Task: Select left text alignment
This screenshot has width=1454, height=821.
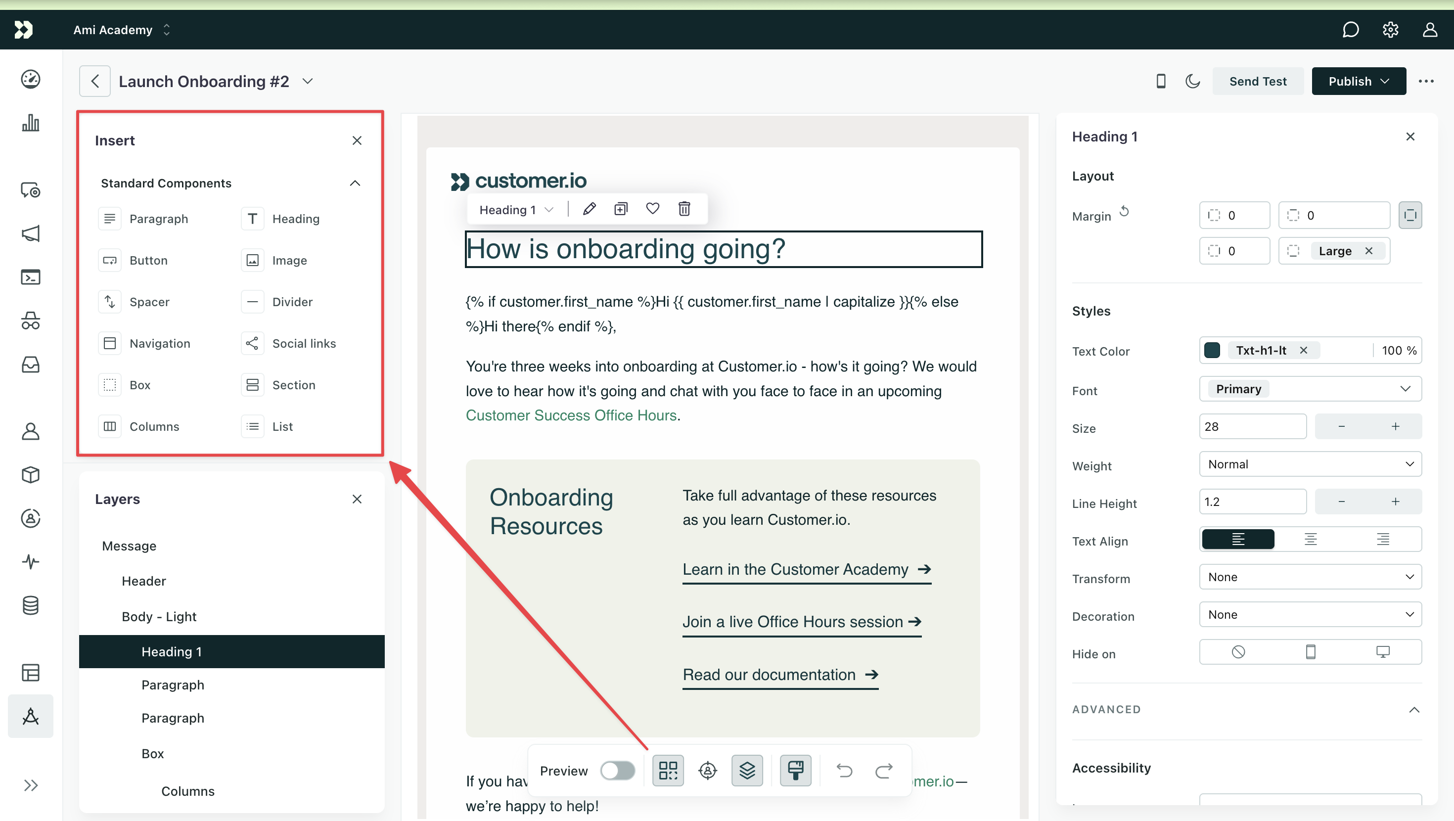Action: 1238,539
